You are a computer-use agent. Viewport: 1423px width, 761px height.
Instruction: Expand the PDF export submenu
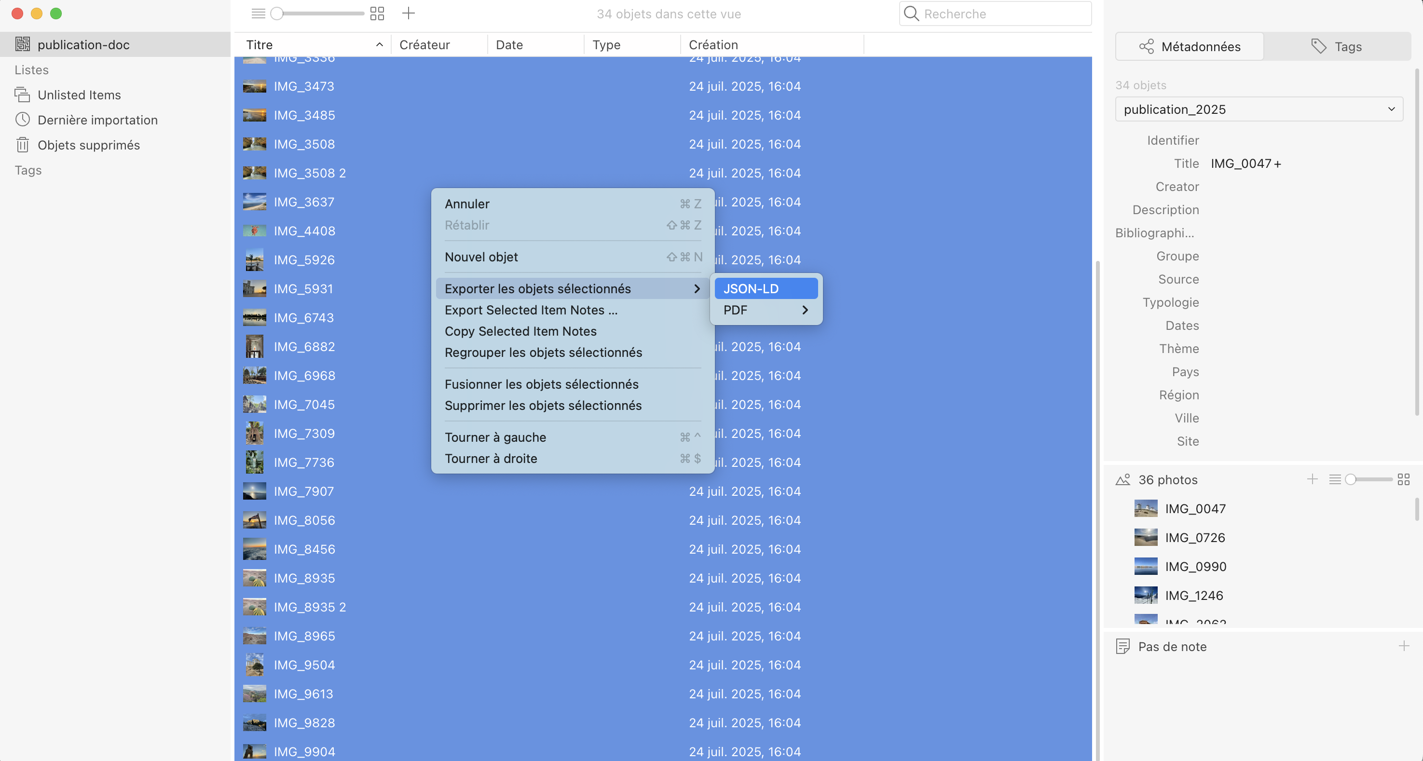pyautogui.click(x=766, y=311)
